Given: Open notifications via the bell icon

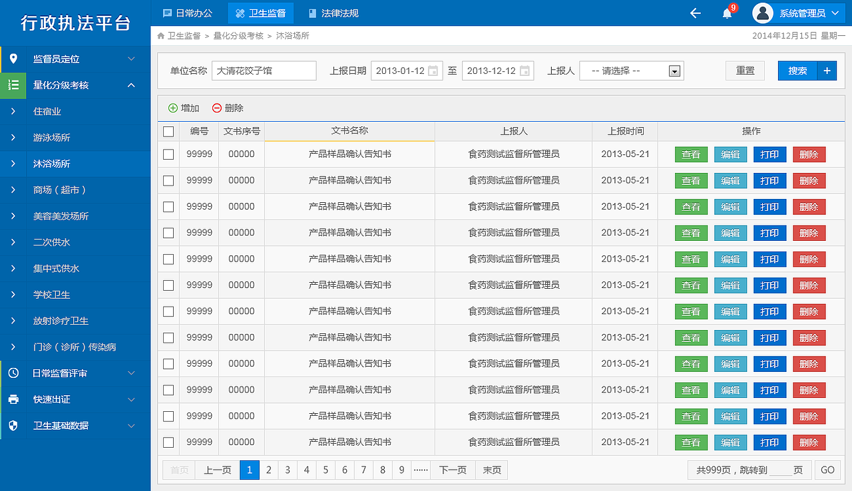Looking at the screenshot, I should (726, 13).
